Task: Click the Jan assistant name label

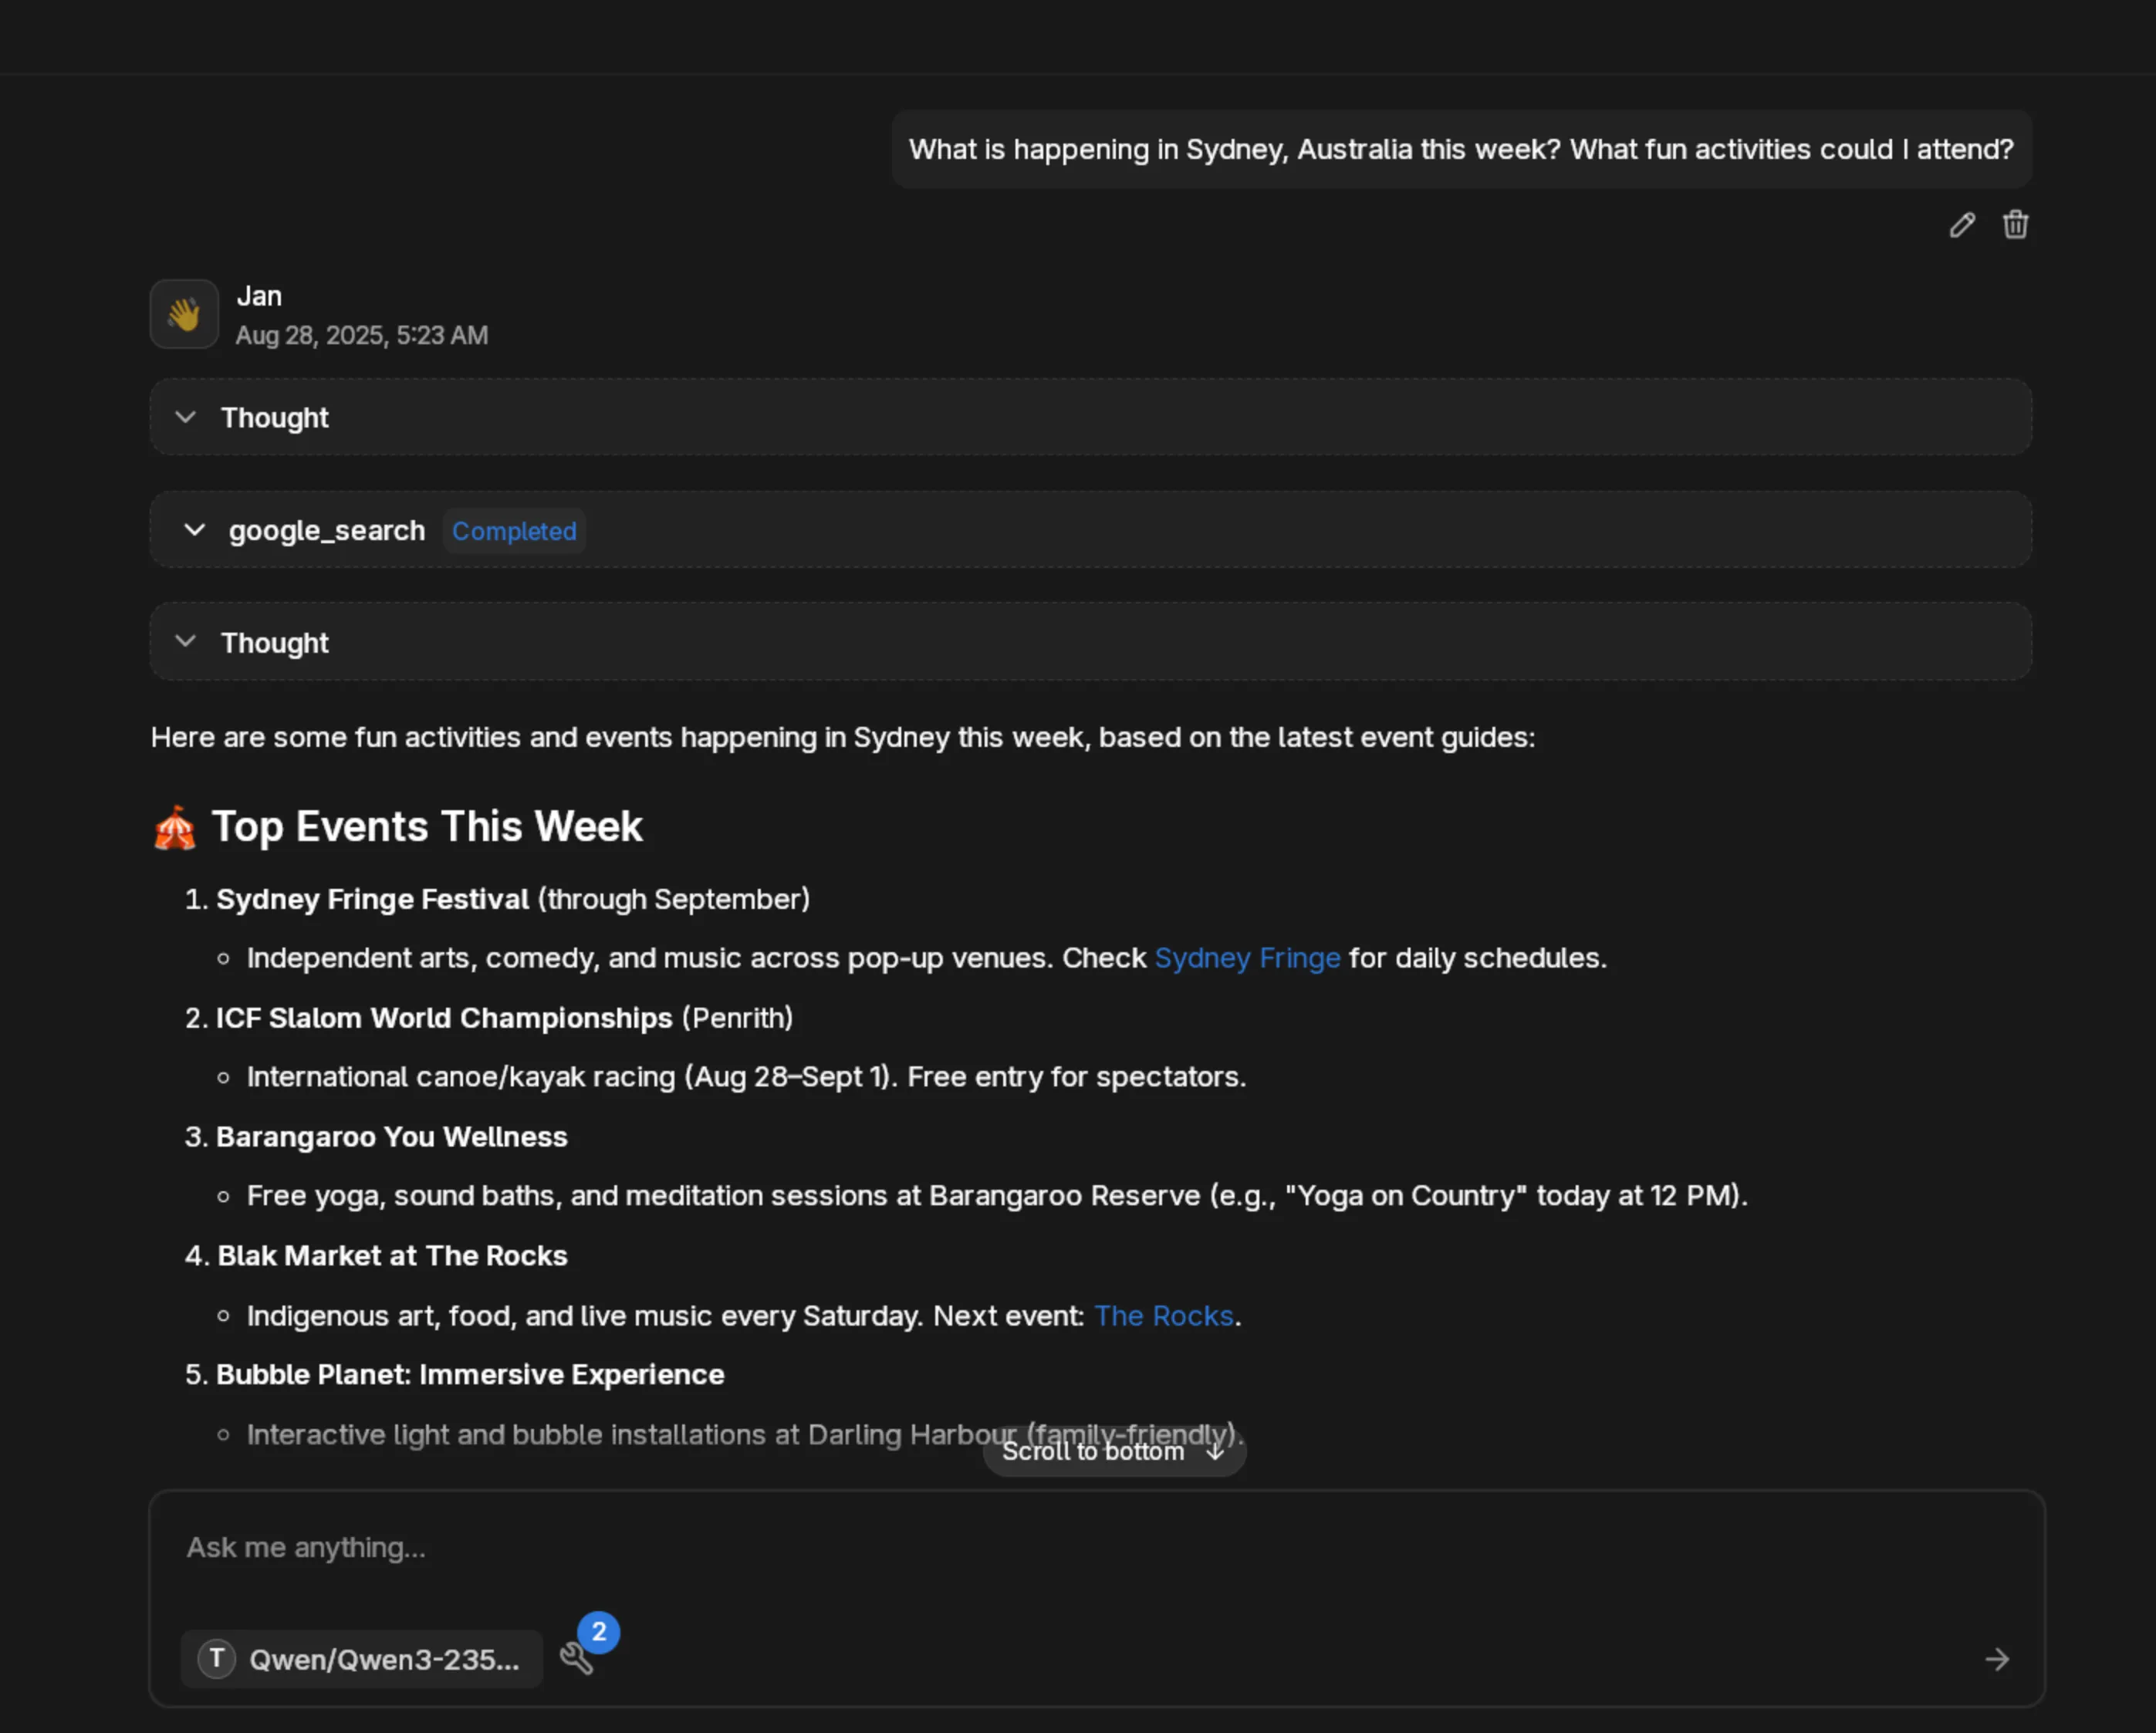Action: [259, 296]
